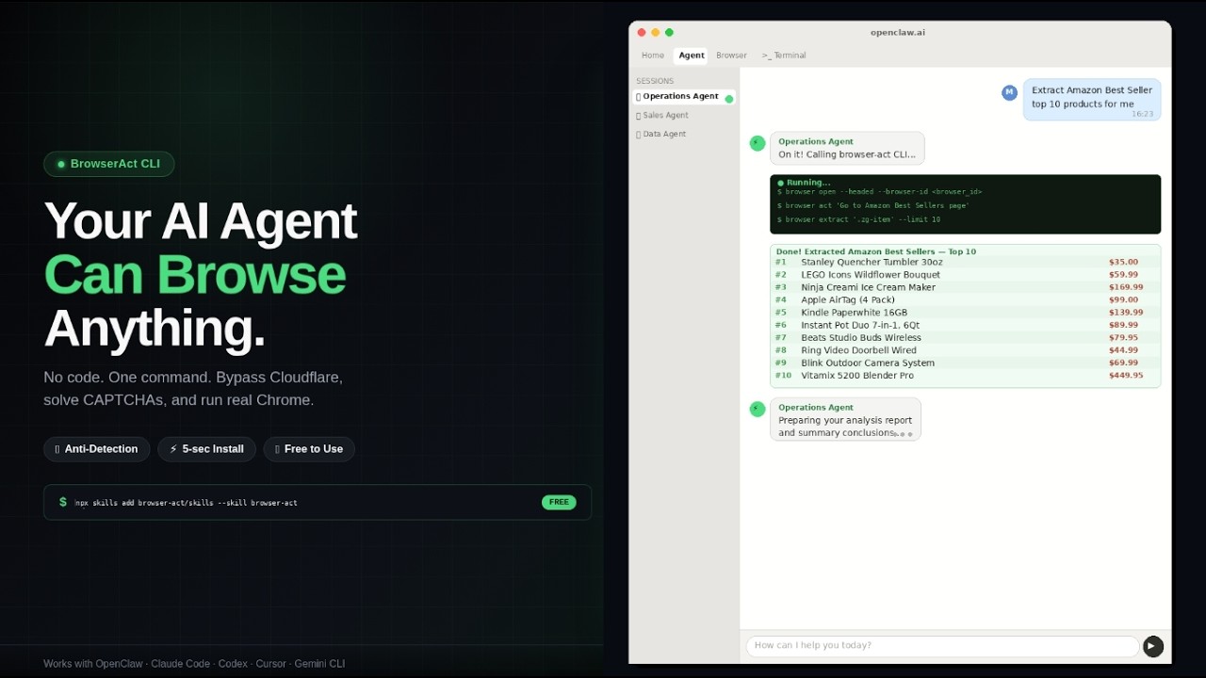Viewport: 1206px width, 678px height.
Task: Click the dollar prompt icon in install command box
Action: [x=63, y=502]
